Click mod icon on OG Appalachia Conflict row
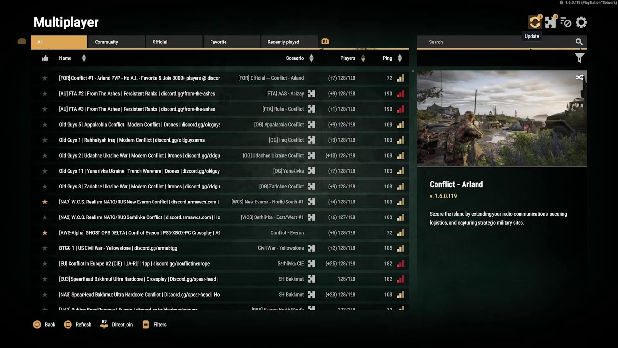Screen dimensions: 618x348 [x=311, y=125]
